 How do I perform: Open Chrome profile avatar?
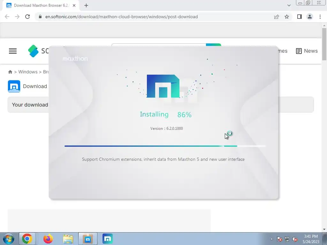click(310, 17)
